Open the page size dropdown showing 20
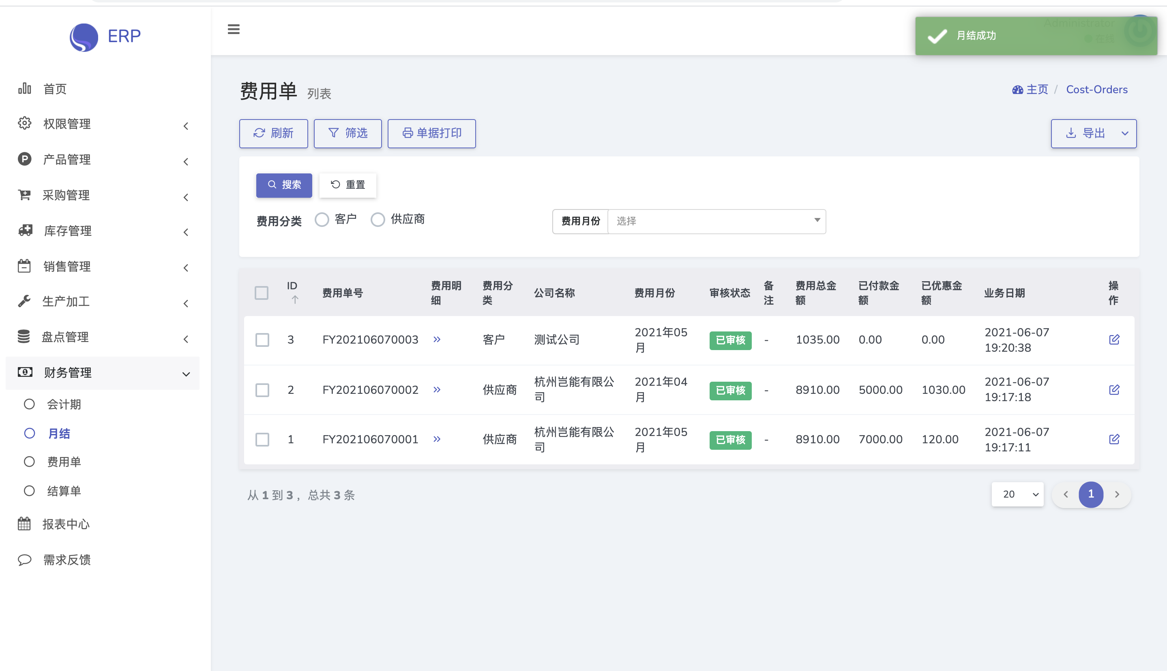Image resolution: width=1167 pixels, height=671 pixels. tap(1017, 494)
